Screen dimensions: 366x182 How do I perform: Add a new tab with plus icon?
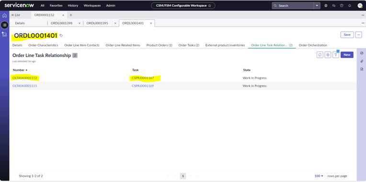pyautogui.click(x=71, y=15)
